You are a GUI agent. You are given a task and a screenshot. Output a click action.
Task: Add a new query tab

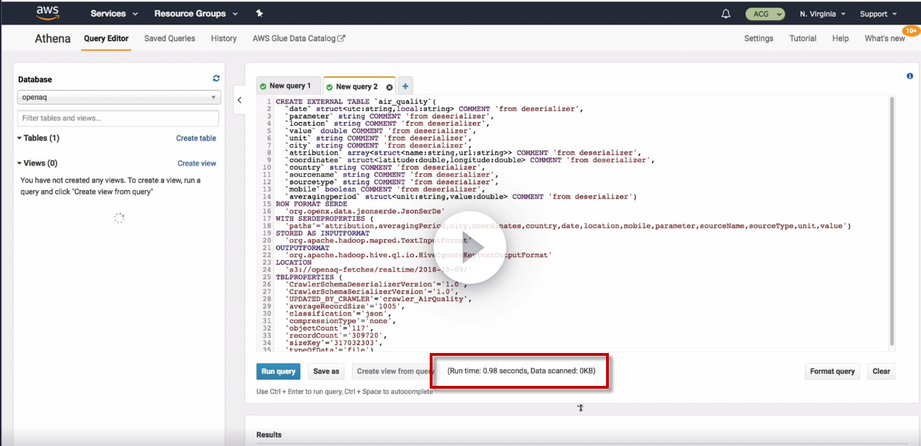[405, 87]
